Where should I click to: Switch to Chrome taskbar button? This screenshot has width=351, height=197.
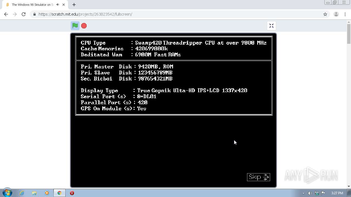[x=59, y=193]
